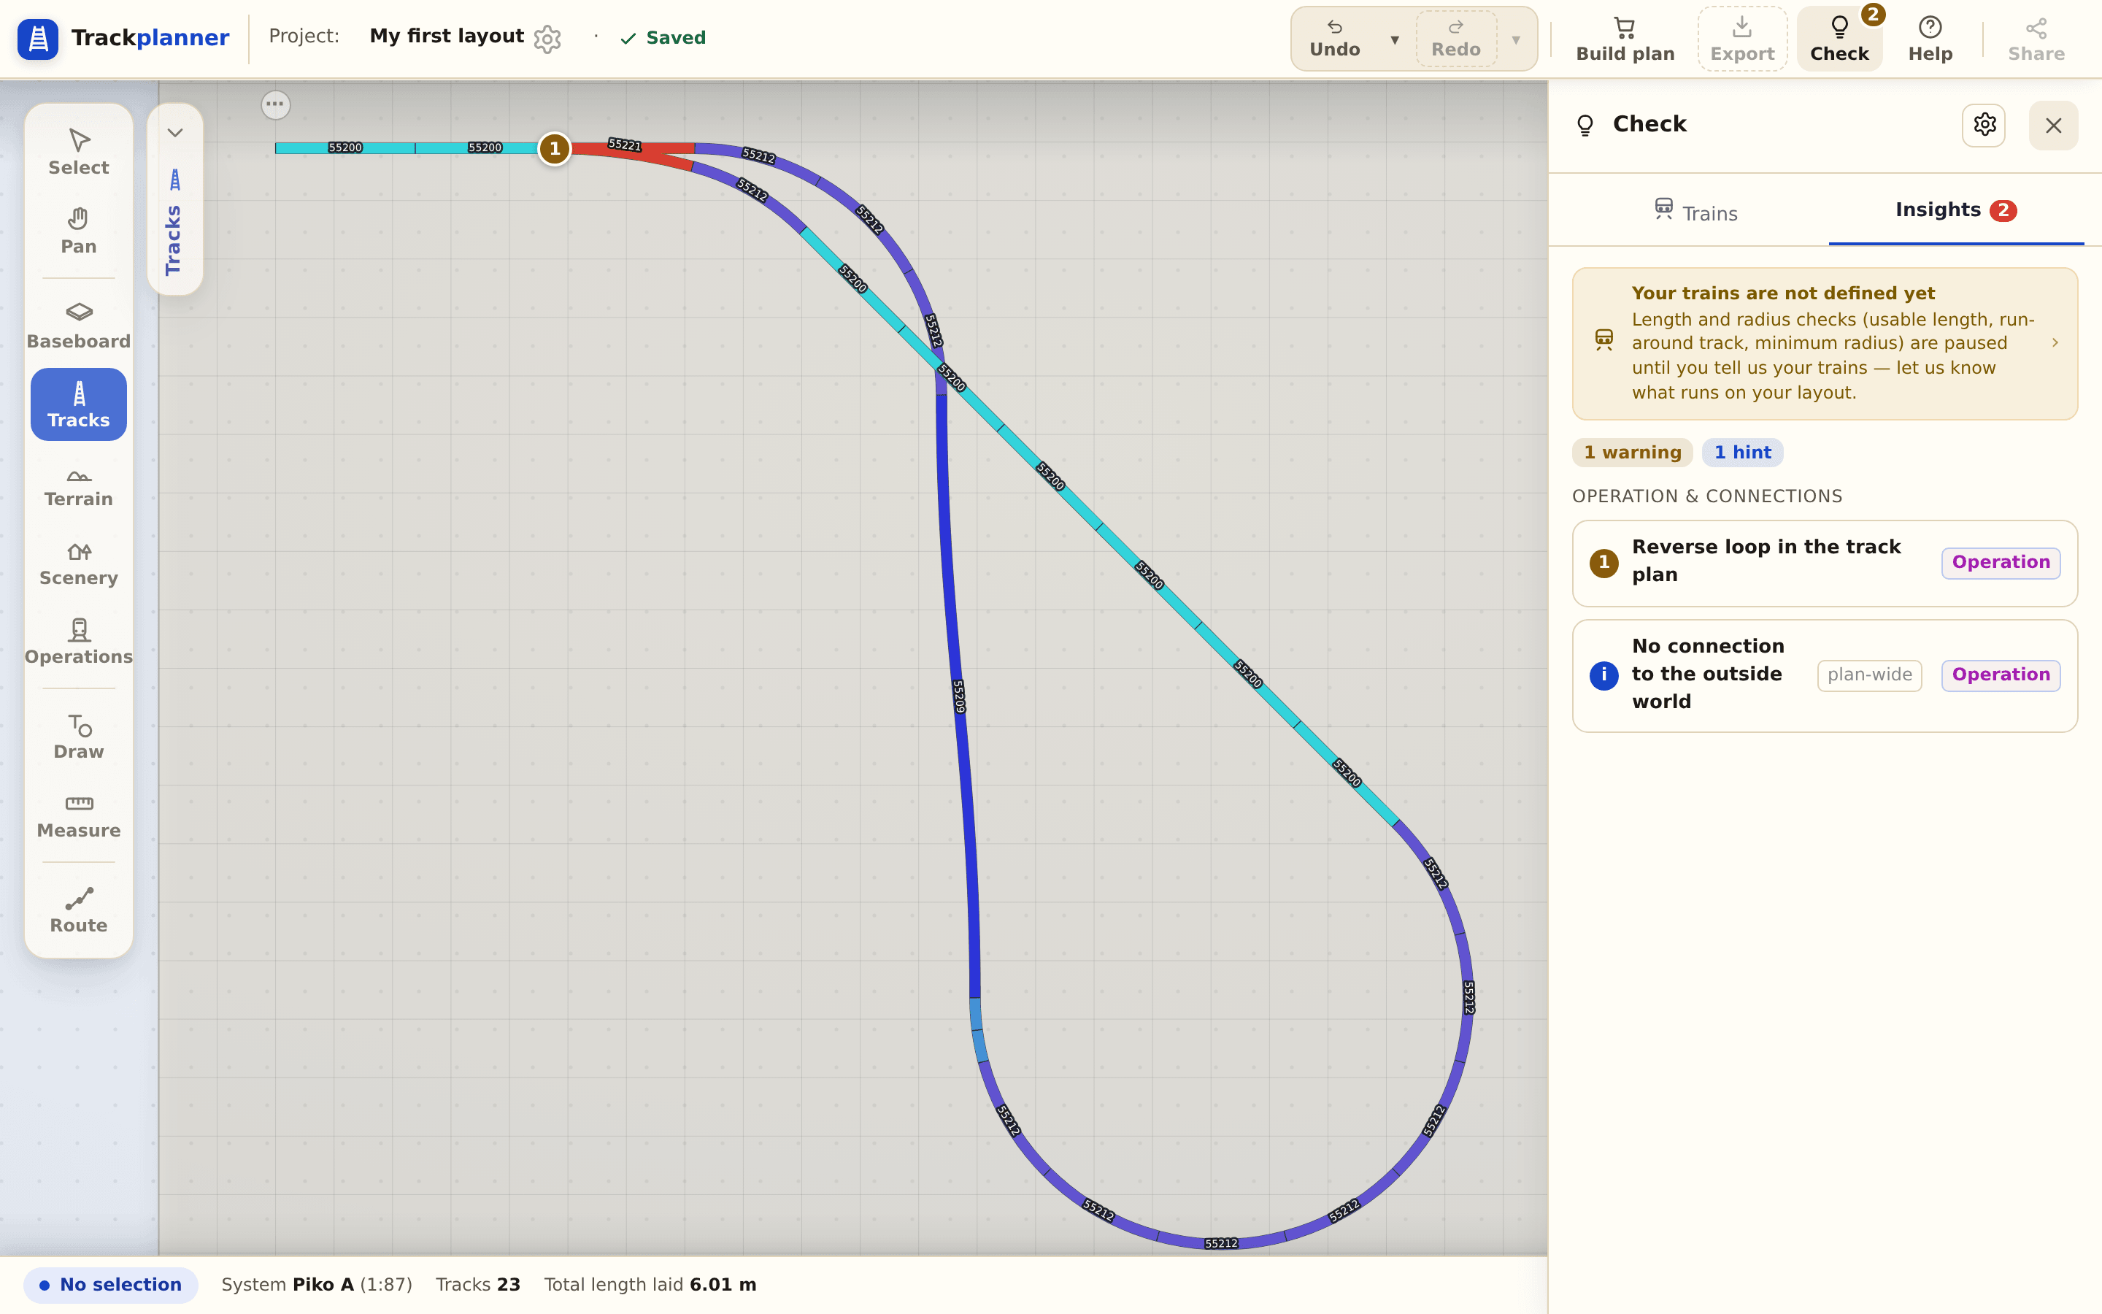Switch to the Trains tab
Image resolution: width=2102 pixels, height=1314 pixels.
pyautogui.click(x=1695, y=211)
